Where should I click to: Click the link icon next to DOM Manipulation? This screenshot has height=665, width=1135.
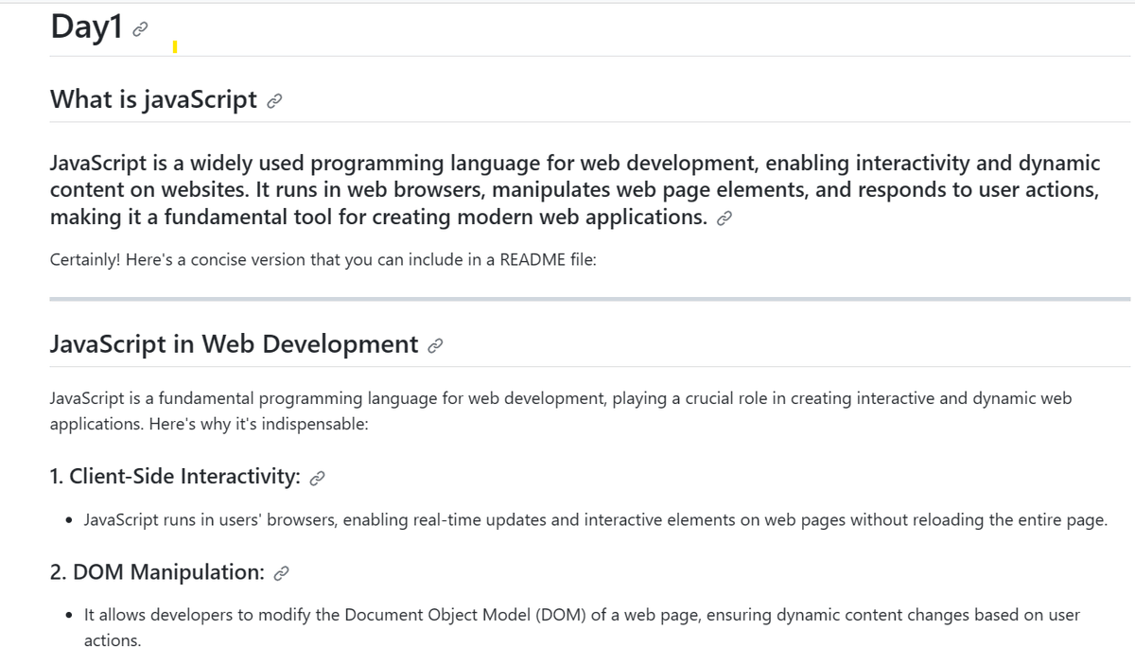click(280, 573)
